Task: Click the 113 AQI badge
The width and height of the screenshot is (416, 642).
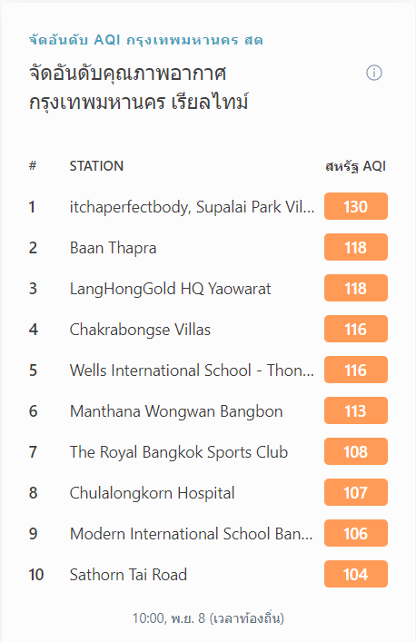Action: pos(356,410)
